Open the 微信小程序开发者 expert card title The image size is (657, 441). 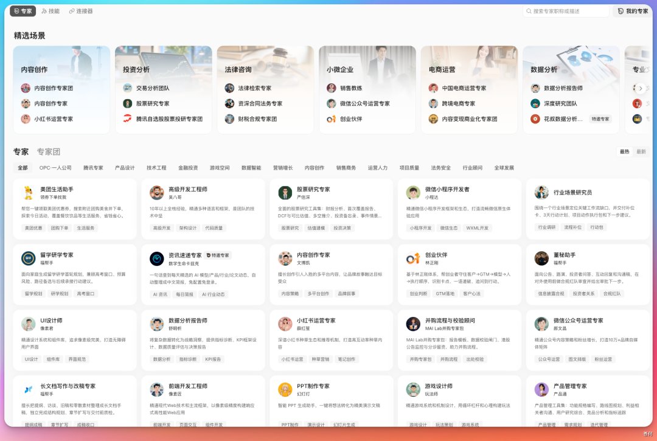pos(447,189)
